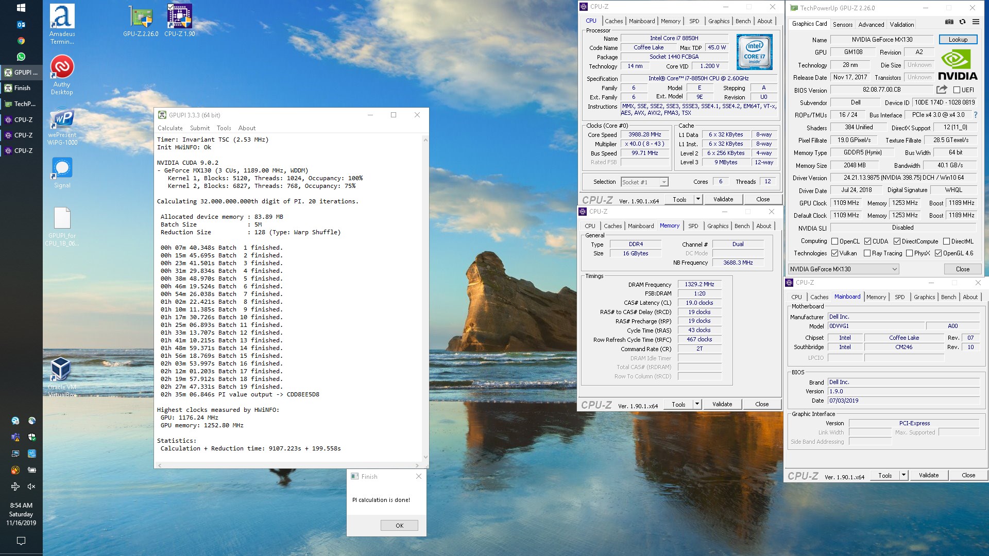
Task: Switch to the Sensors tab in GPU-Z
Action: coord(843,24)
